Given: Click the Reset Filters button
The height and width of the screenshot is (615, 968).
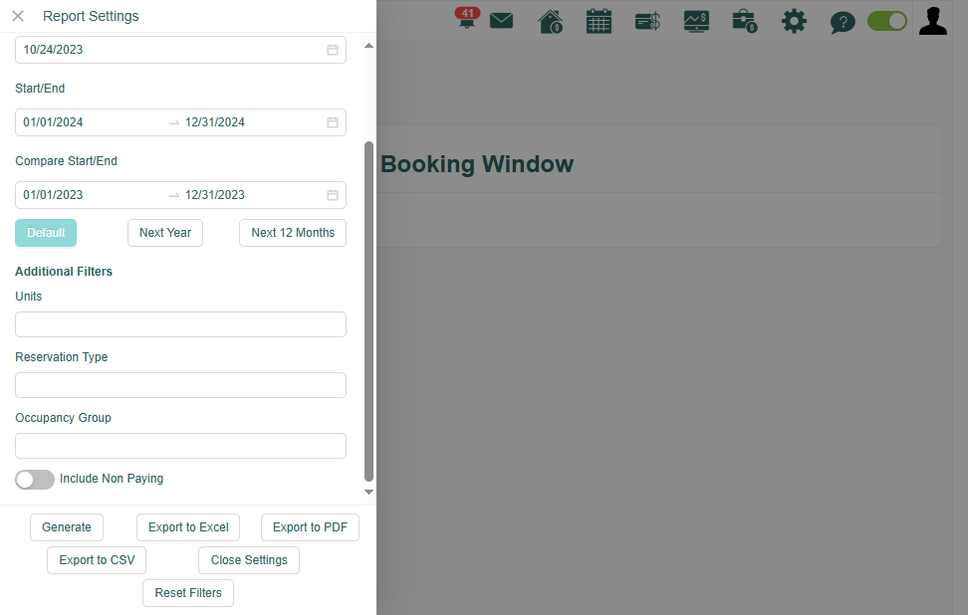Looking at the screenshot, I should 188,593.
